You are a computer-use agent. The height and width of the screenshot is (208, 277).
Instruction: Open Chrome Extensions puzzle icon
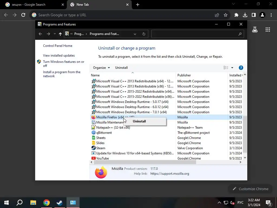[x=236, y=15]
